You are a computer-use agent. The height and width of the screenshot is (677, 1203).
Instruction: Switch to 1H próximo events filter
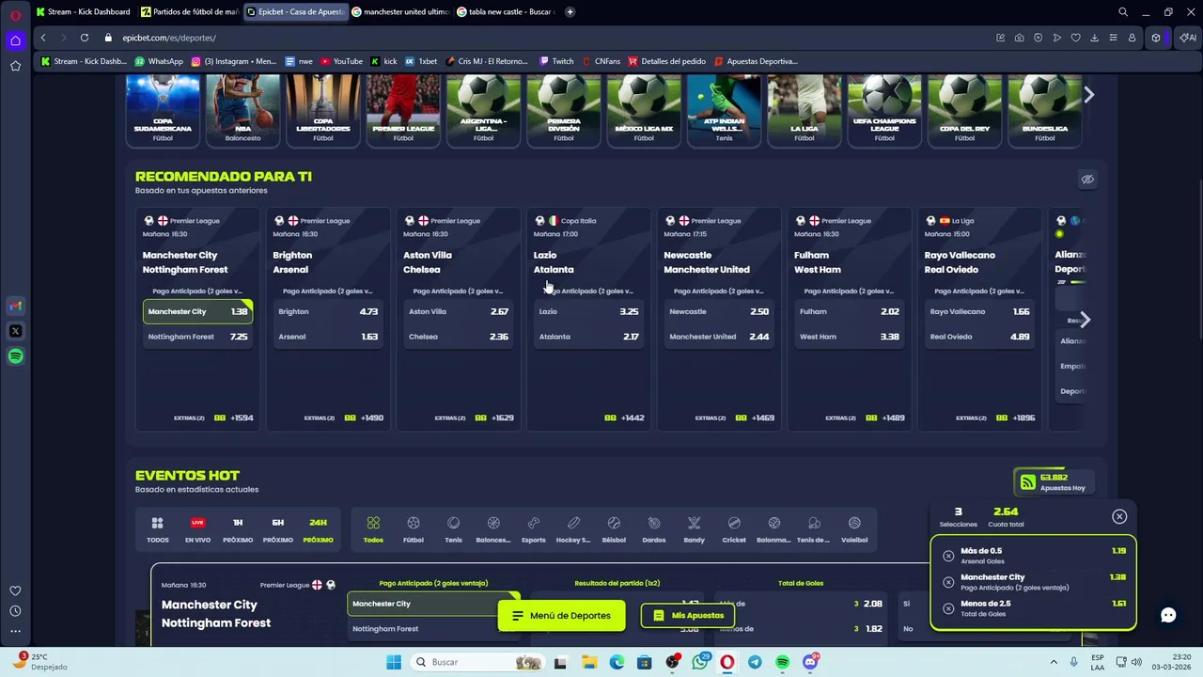[238, 528]
